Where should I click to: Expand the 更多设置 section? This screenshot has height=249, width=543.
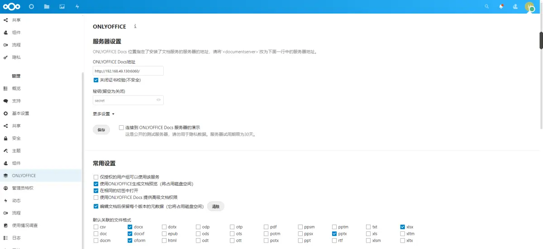click(x=104, y=114)
